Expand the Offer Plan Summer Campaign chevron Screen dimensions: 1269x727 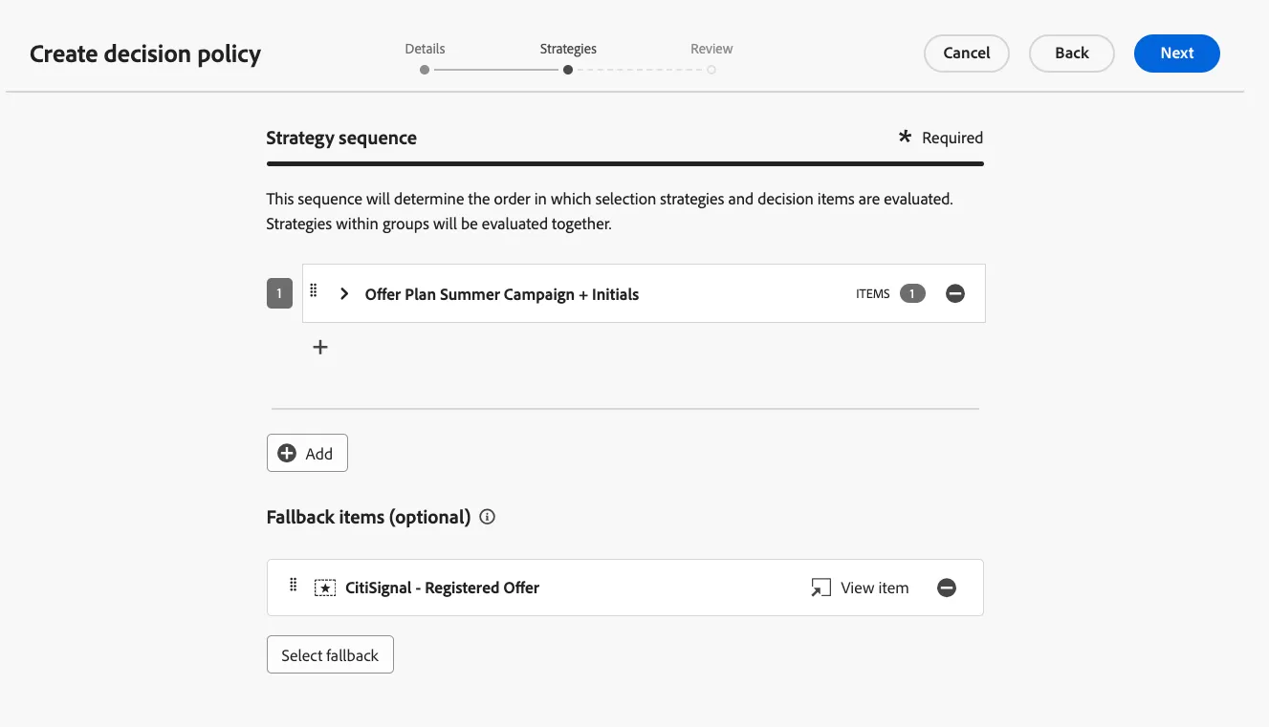coord(344,294)
